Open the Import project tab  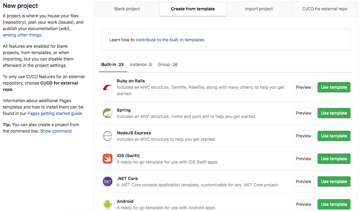(259, 9)
